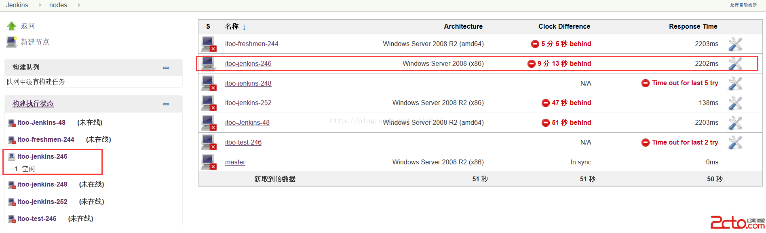
Task: Collapse the 构建队列 build queue panel
Action: point(166,68)
